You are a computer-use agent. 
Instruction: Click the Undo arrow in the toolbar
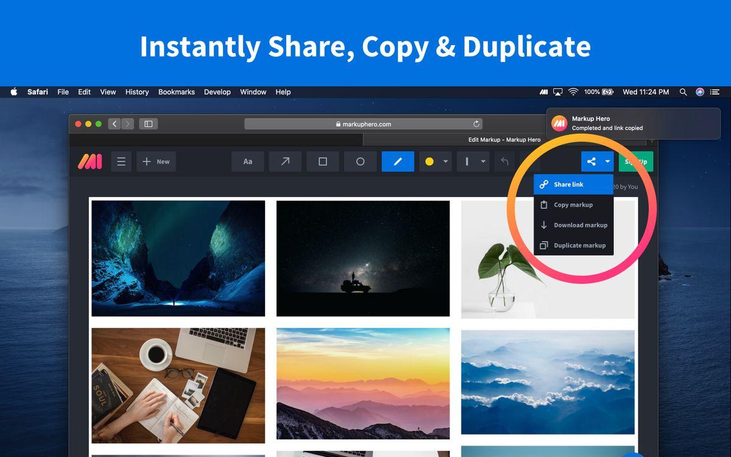504,161
